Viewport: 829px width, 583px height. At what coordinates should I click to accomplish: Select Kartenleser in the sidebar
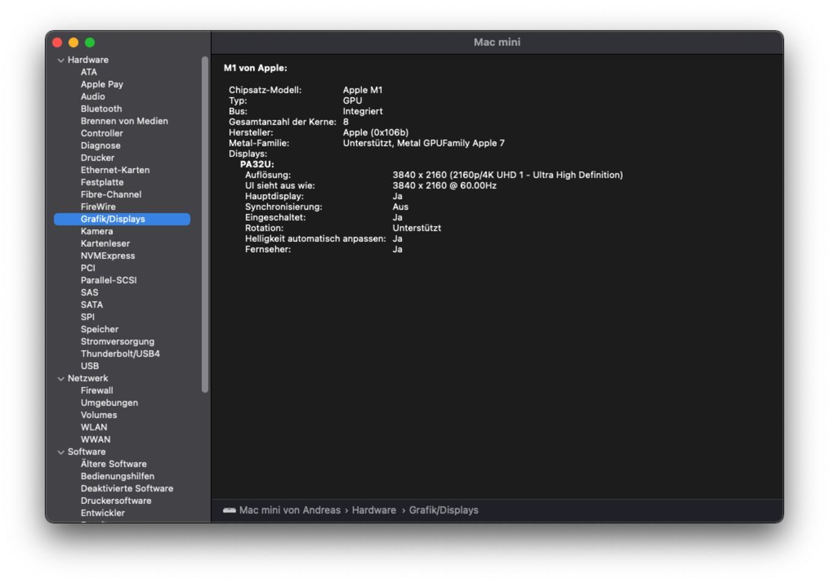pyautogui.click(x=105, y=243)
